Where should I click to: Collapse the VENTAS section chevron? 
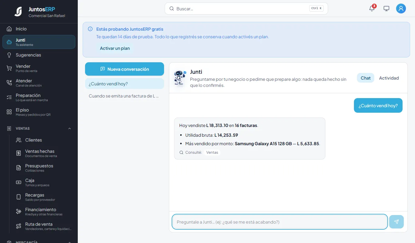(70, 128)
